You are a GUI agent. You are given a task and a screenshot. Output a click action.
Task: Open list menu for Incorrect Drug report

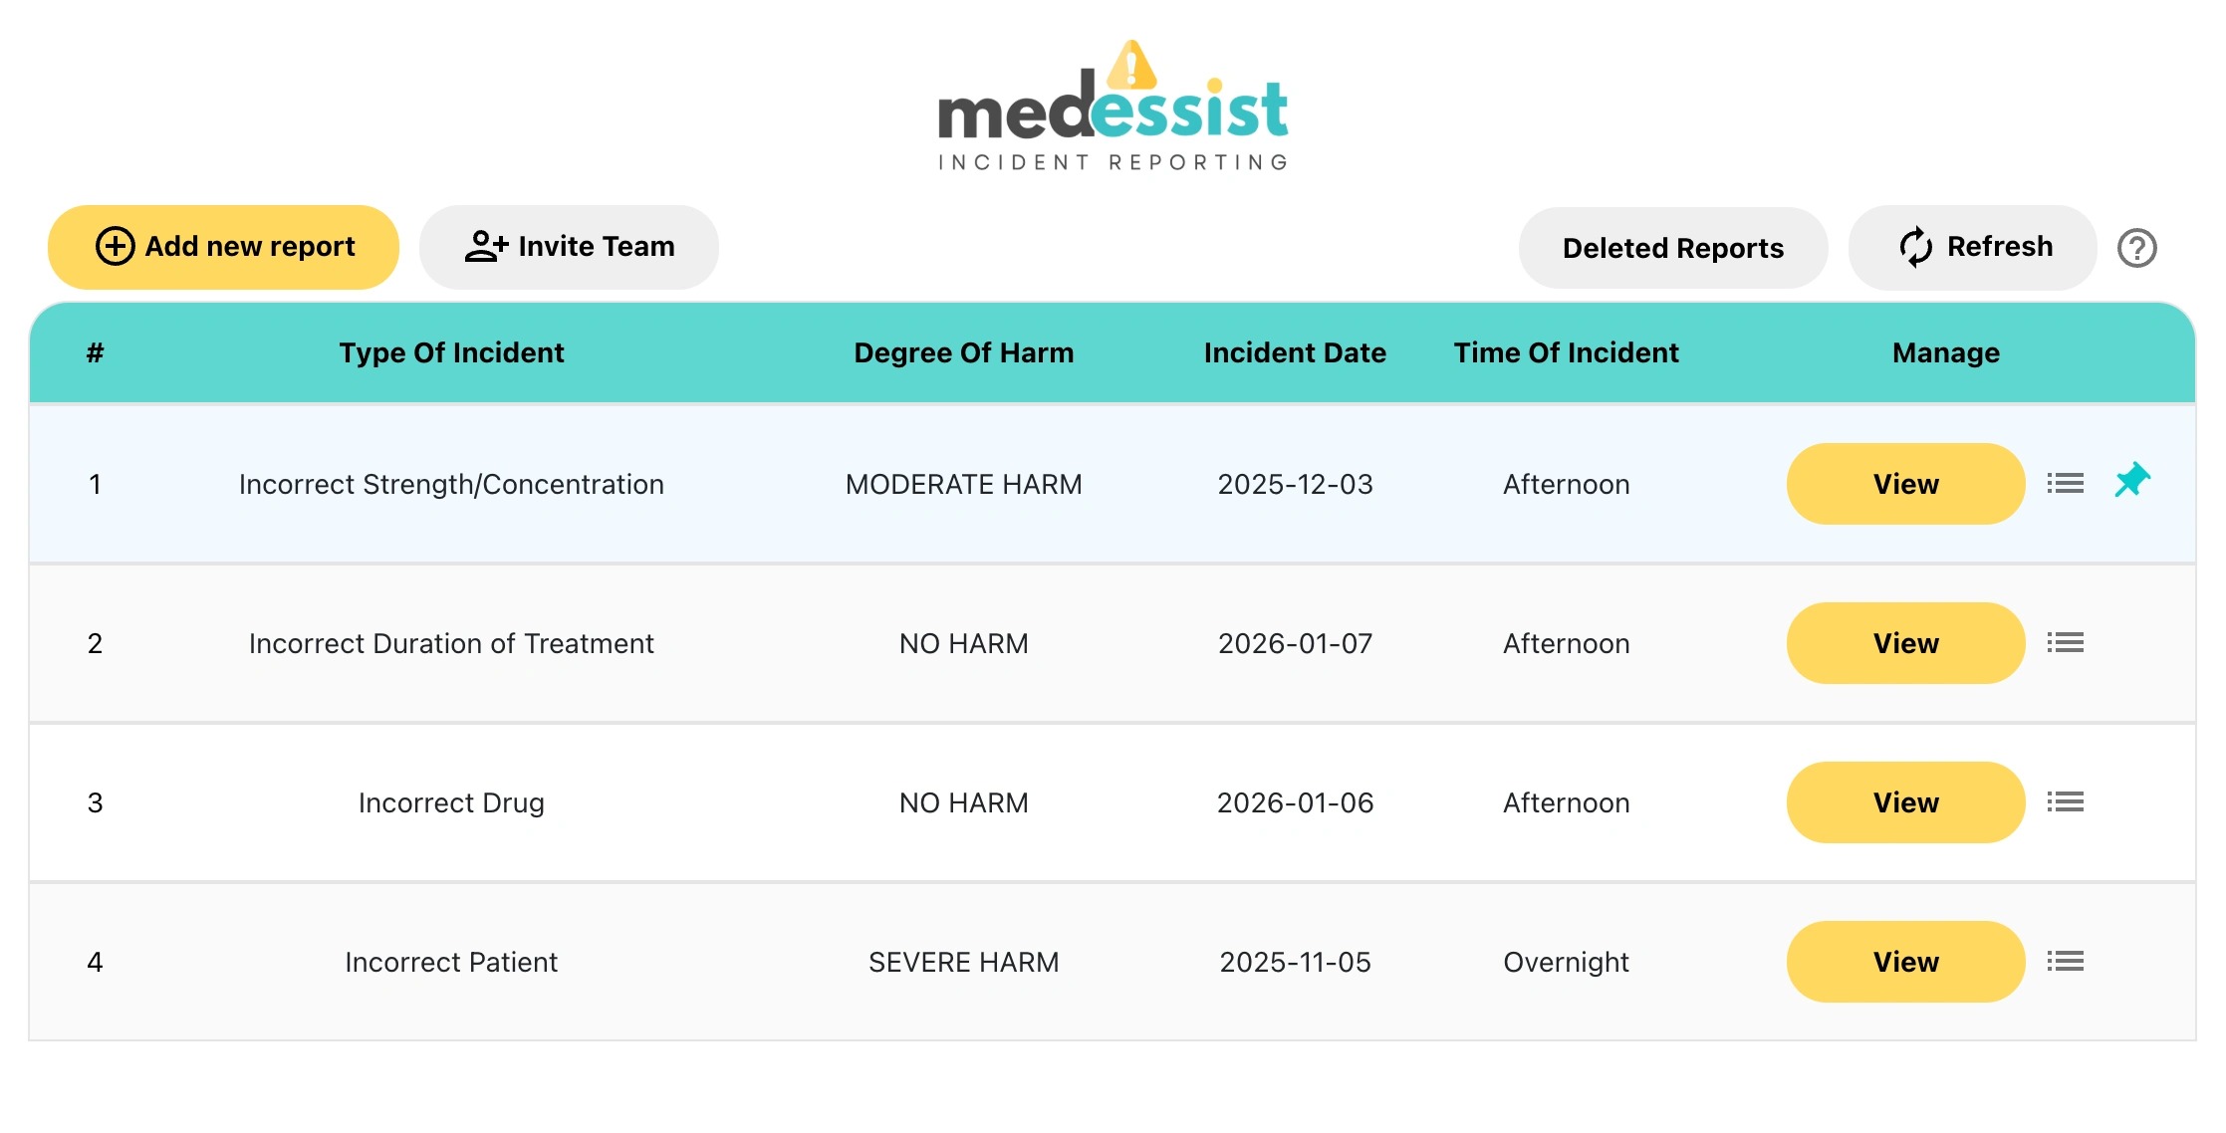click(2065, 802)
